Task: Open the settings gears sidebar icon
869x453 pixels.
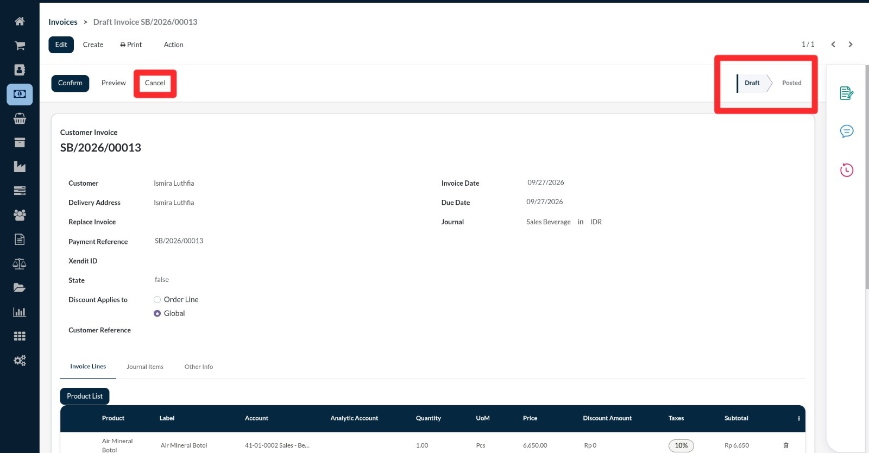Action: click(x=20, y=361)
